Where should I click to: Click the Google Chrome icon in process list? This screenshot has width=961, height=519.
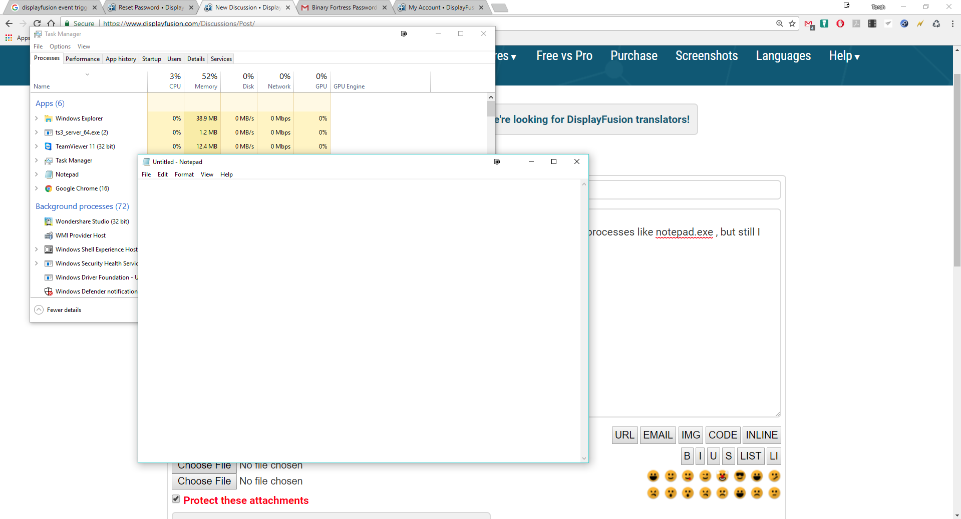pyautogui.click(x=49, y=188)
